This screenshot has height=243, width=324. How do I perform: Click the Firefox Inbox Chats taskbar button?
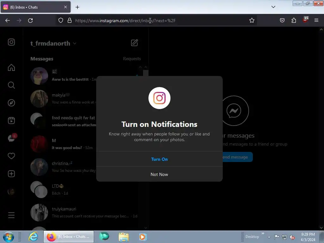pos(69,237)
